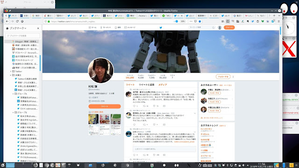Click the Firefox reload page icon
Viewport: 299px width, 168px height.
17,21
